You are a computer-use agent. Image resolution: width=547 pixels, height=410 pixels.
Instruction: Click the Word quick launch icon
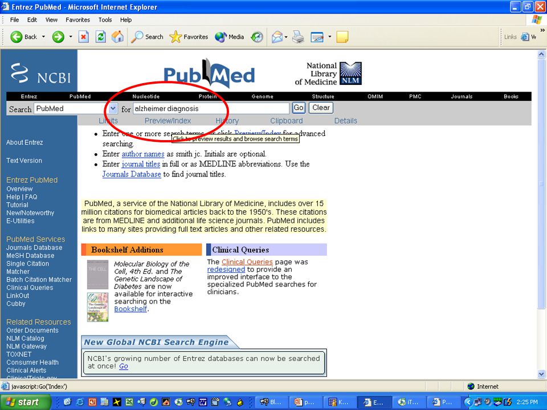(x=203, y=402)
